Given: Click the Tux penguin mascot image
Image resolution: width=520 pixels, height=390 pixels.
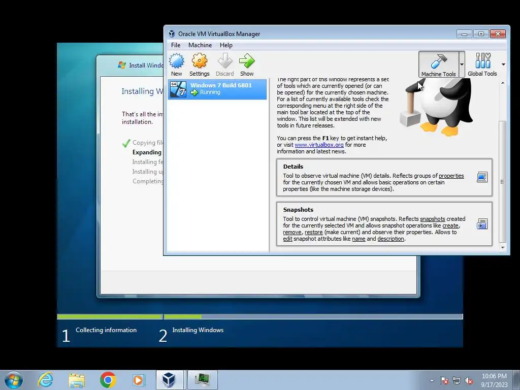Looking at the screenshot, I should pyautogui.click(x=436, y=107).
